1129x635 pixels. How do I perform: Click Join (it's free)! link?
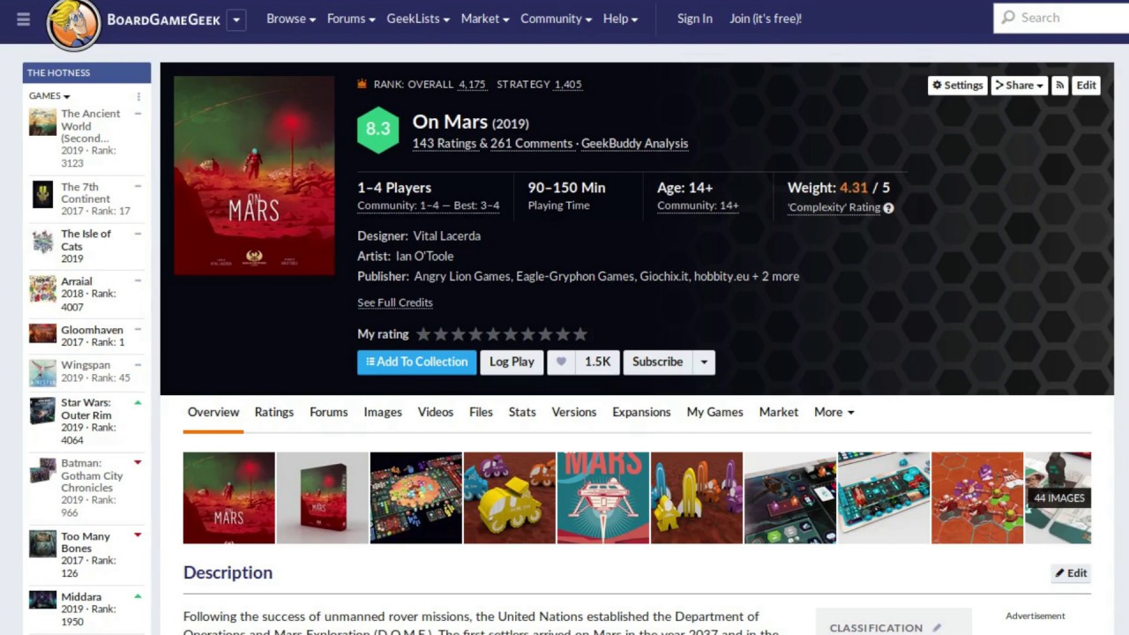pyautogui.click(x=766, y=19)
